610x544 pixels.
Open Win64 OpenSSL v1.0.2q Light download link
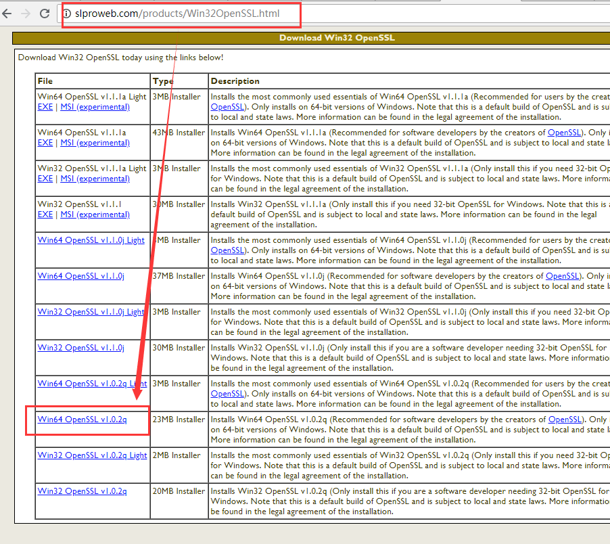click(92, 384)
